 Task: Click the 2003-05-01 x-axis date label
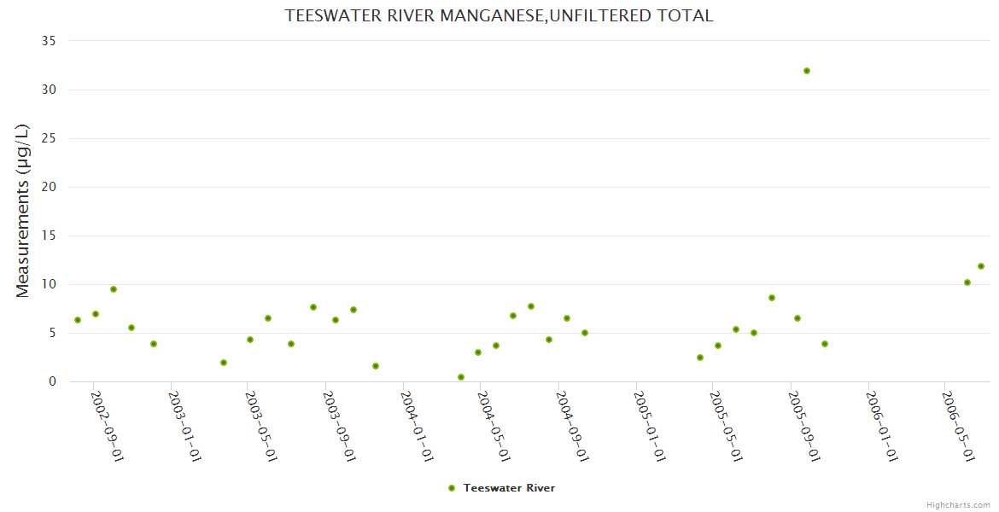261,426
